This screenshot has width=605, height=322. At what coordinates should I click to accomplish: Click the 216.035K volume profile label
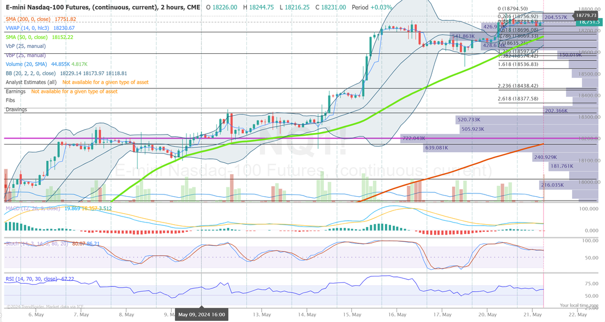553,185
